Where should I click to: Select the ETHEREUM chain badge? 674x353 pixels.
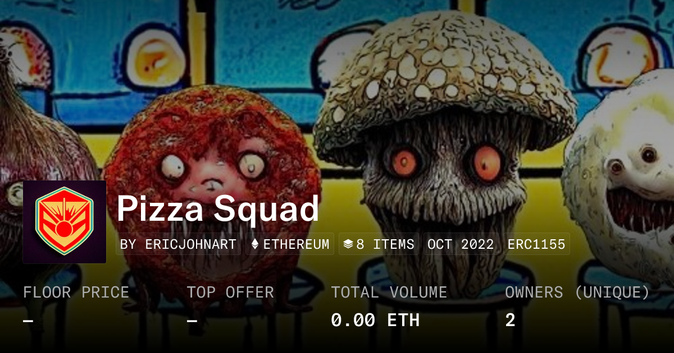[x=290, y=244]
